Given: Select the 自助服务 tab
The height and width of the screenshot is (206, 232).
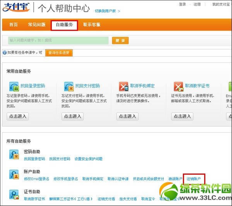Looking at the screenshot, I should click(x=64, y=25).
